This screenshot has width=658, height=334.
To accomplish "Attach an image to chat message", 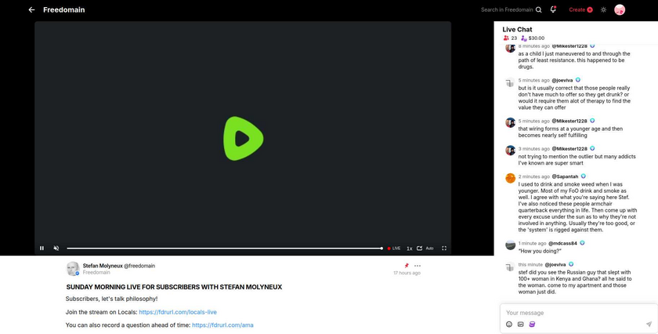I will click(x=520, y=324).
